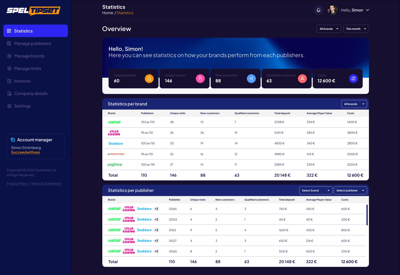Click the Hajper logo in brand table
Screen dimensions: 400x275
[115, 165]
